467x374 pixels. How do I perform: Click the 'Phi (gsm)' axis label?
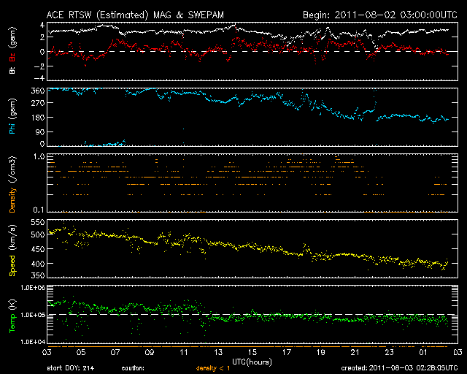[12, 116]
